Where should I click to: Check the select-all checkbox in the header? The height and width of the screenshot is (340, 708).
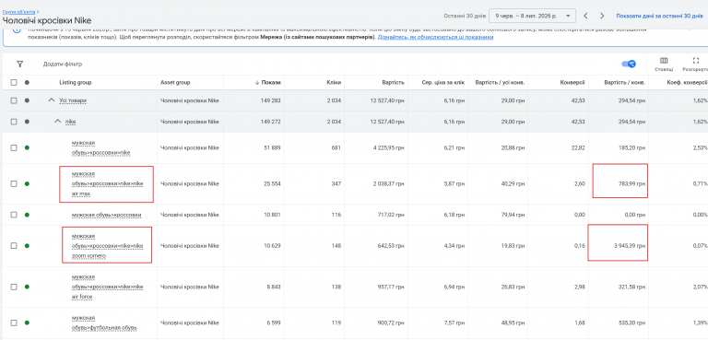pyautogui.click(x=14, y=83)
